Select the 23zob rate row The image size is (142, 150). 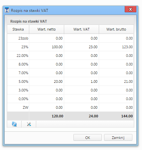[x=70, y=38]
